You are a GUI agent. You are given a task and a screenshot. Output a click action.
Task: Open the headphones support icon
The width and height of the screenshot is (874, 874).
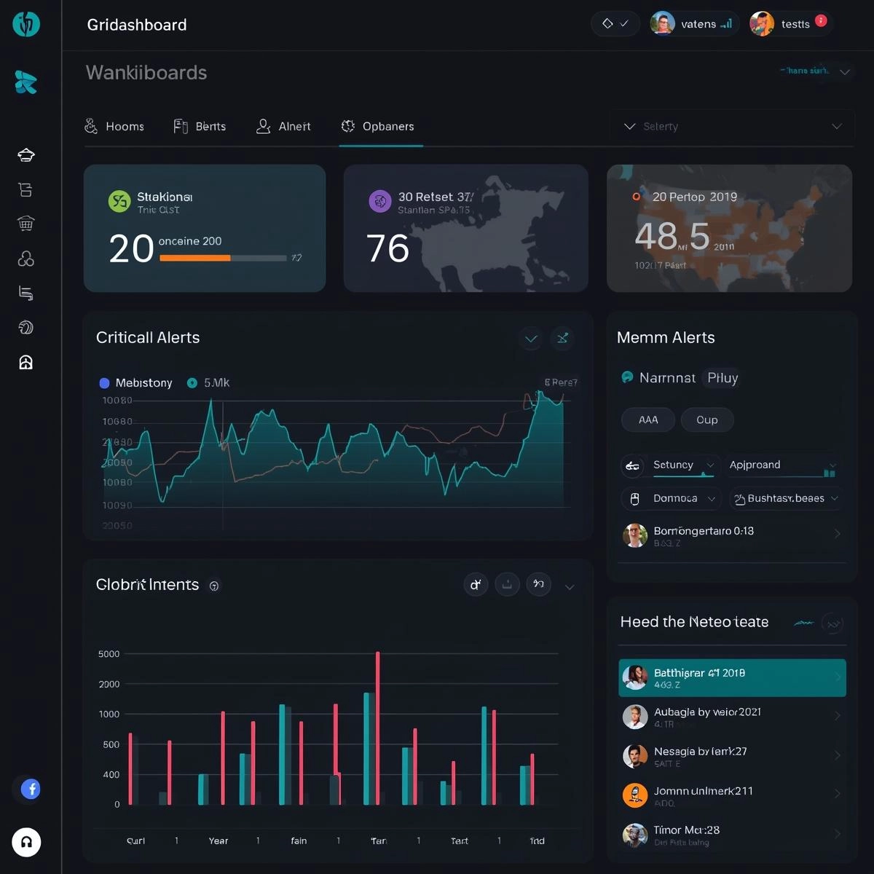[26, 842]
